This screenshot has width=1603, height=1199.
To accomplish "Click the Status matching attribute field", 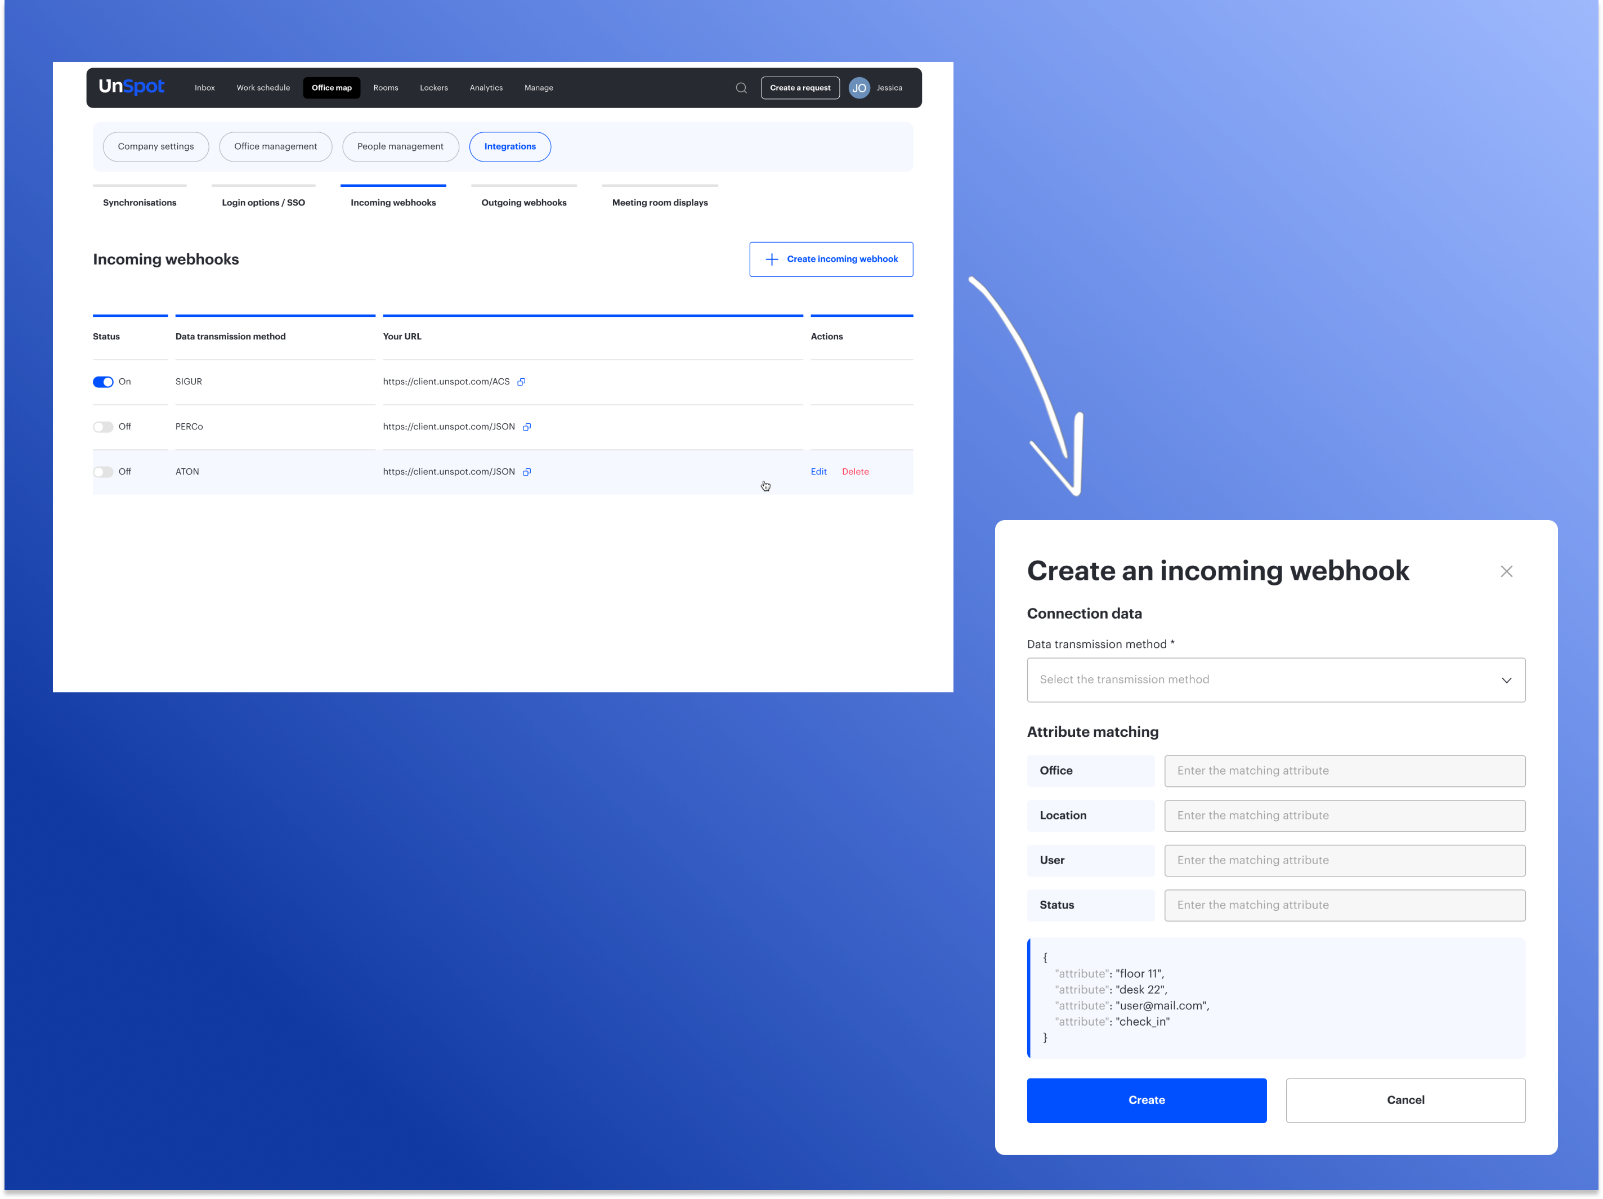I will pos(1344,905).
